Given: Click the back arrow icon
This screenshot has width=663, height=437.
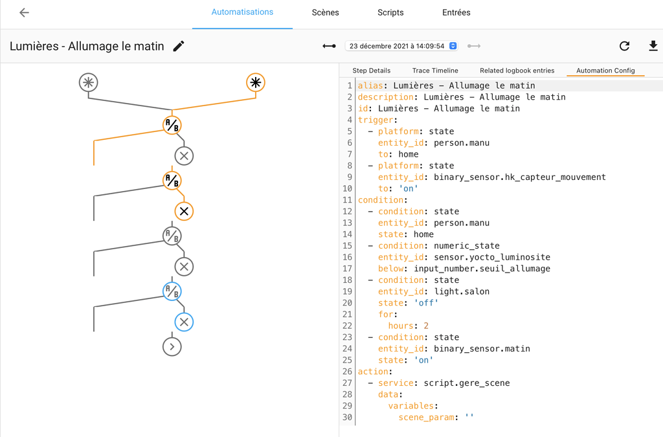Looking at the screenshot, I should coord(24,12).
